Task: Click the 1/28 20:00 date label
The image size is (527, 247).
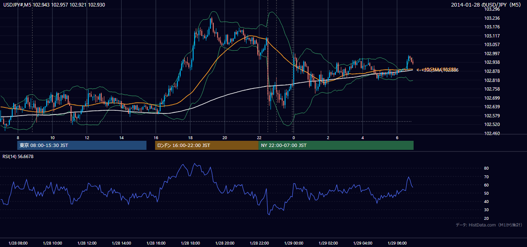Action: click(x=225, y=243)
